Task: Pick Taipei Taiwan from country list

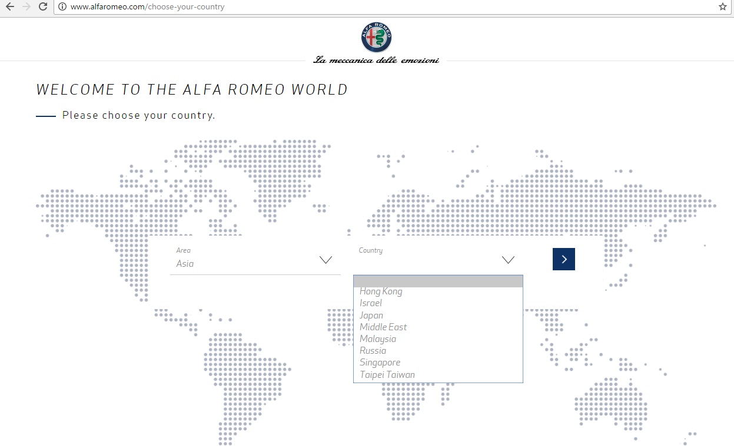Action: tap(438, 375)
